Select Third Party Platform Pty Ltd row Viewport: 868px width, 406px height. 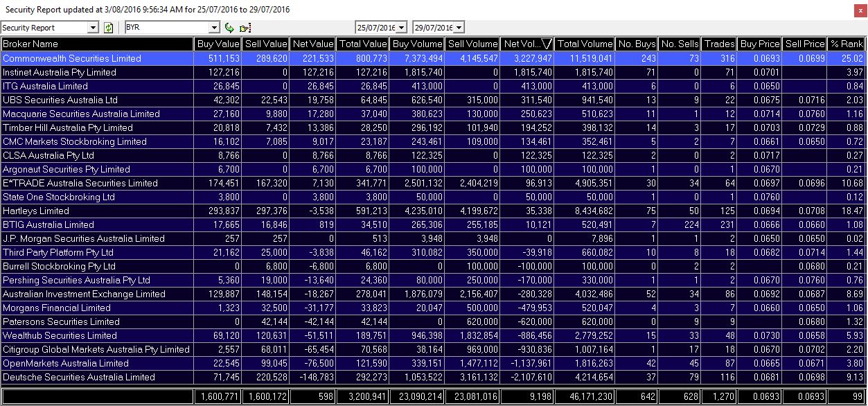[x=433, y=252]
